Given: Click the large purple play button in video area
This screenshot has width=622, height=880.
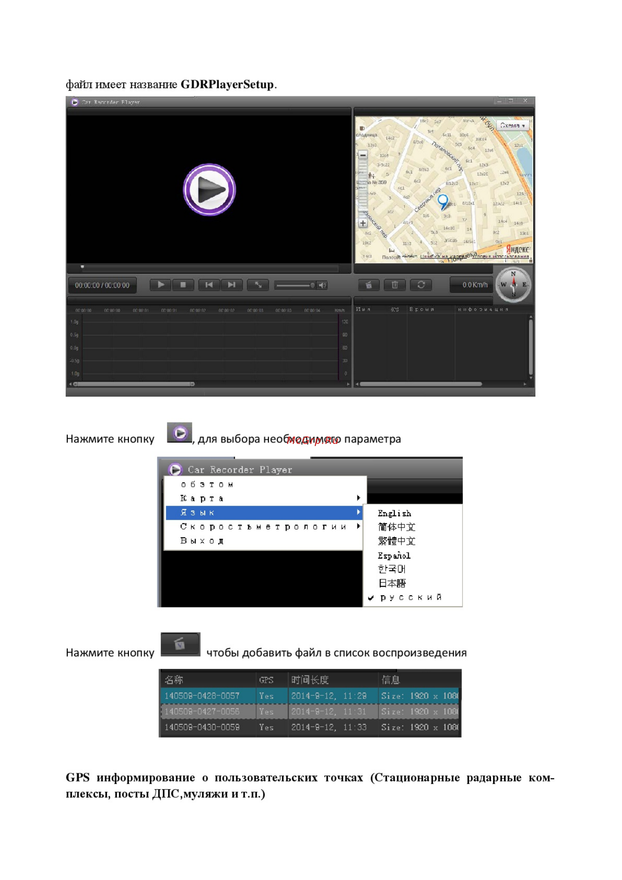Looking at the screenshot, I should pos(209,190).
